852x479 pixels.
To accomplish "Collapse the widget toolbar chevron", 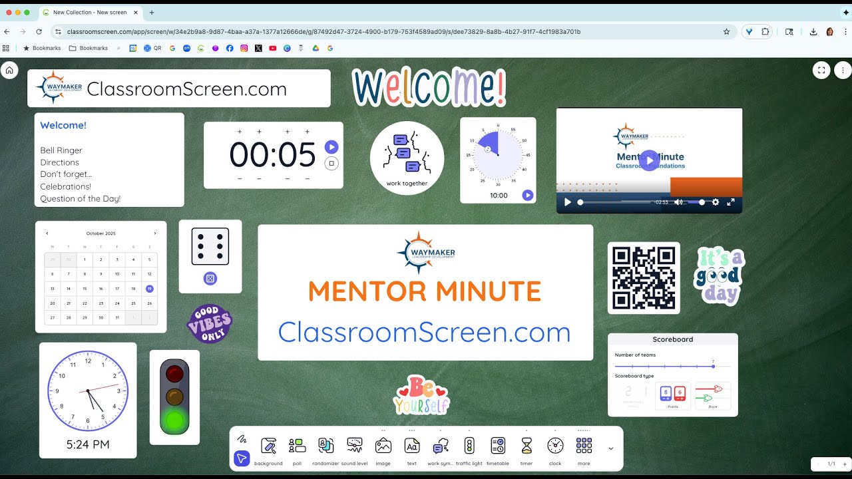I will pyautogui.click(x=611, y=448).
